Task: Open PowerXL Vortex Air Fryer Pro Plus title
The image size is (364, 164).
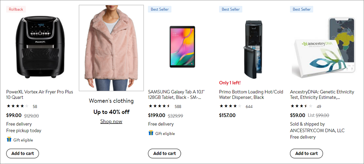Action: coord(40,95)
